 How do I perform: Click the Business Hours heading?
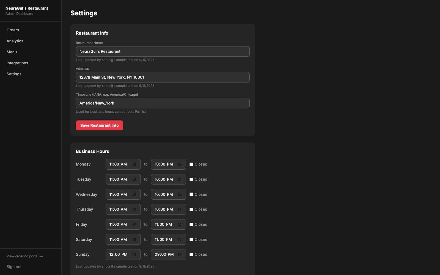[x=92, y=151]
